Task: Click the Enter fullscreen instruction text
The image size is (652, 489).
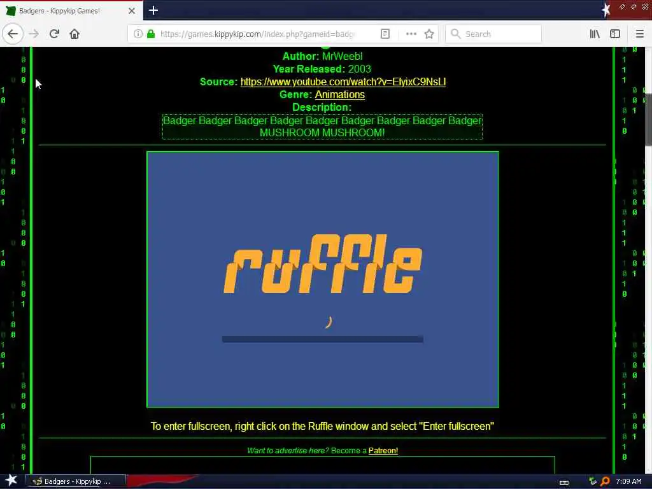Action: point(322,426)
